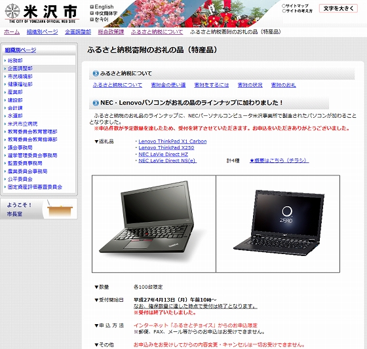The width and height of the screenshot is (367, 349).
Task: Go to ホーム in breadcrumb
Action: 12,32
